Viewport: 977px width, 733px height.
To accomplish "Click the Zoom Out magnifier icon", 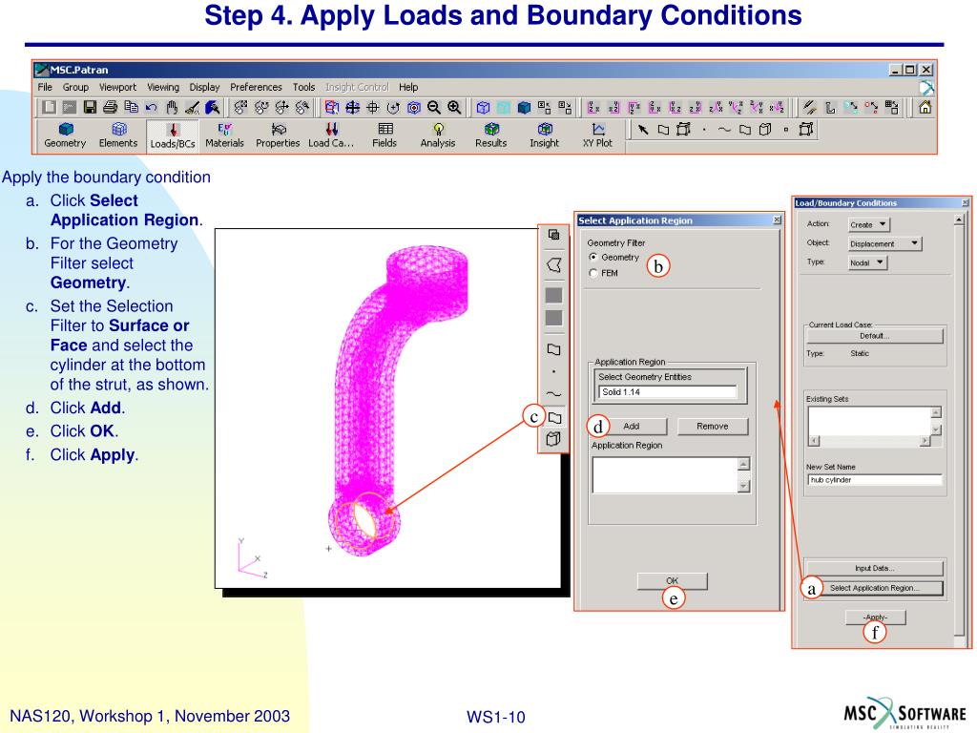I will point(434,108).
